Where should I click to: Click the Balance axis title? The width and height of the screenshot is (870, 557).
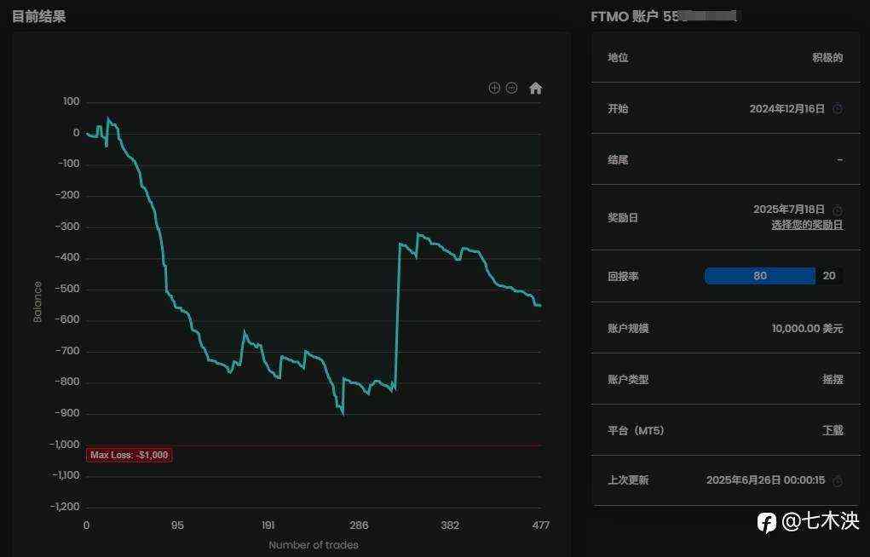tap(37, 301)
